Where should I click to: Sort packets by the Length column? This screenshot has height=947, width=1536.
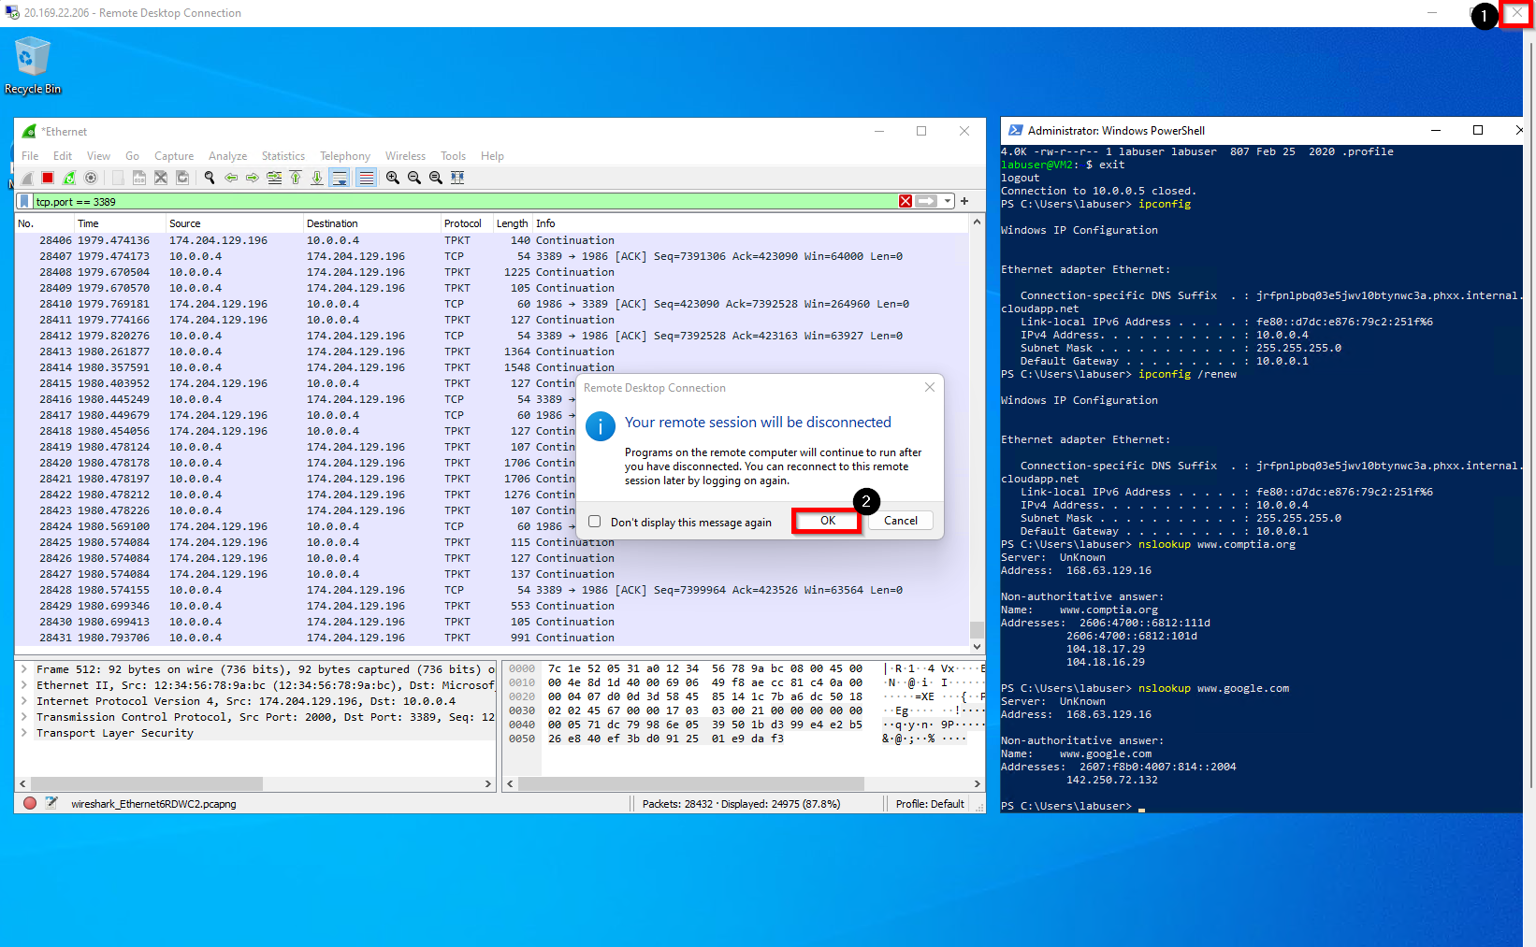(512, 223)
